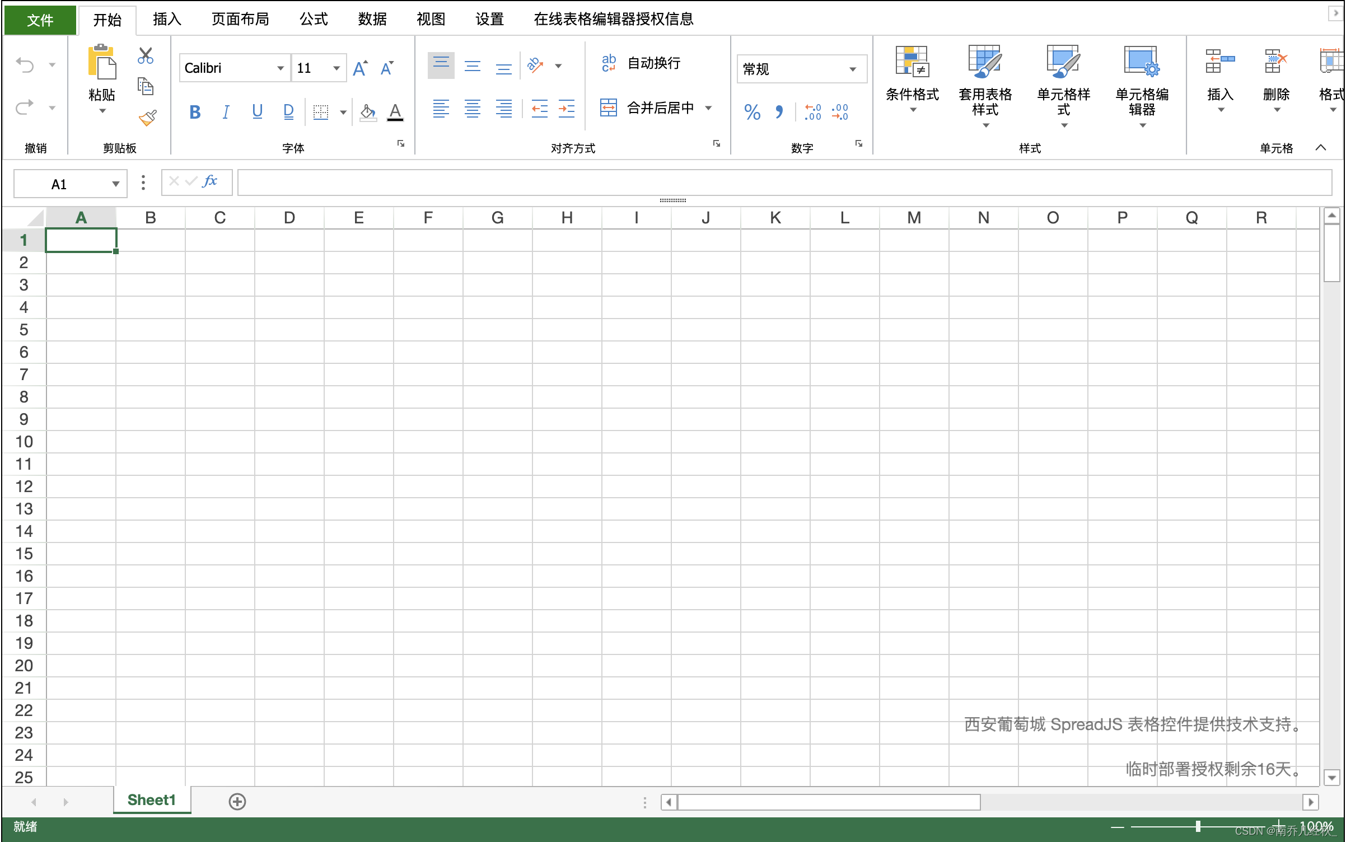Click the undo icon

25,64
